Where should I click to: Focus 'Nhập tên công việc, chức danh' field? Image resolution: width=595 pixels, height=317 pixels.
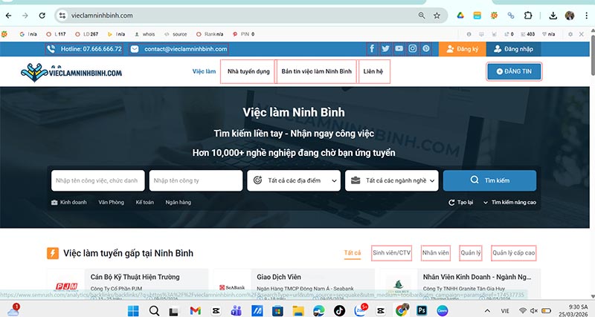(x=98, y=180)
